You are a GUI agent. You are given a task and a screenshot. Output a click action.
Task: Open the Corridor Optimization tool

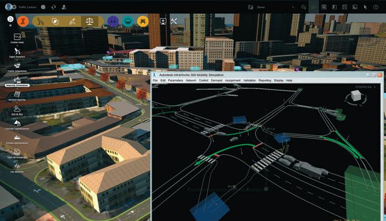pyautogui.click(x=17, y=125)
